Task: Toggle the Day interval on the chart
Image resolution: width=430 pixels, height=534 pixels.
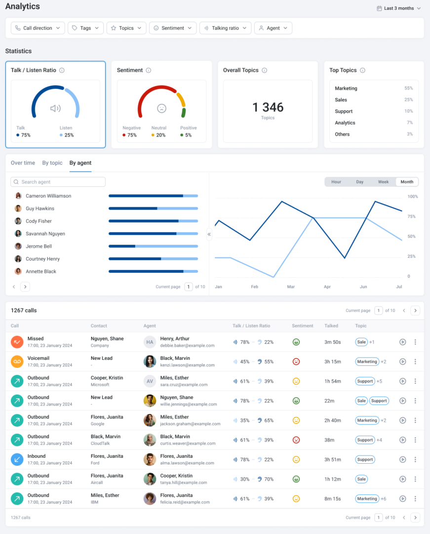Action: (x=360, y=181)
